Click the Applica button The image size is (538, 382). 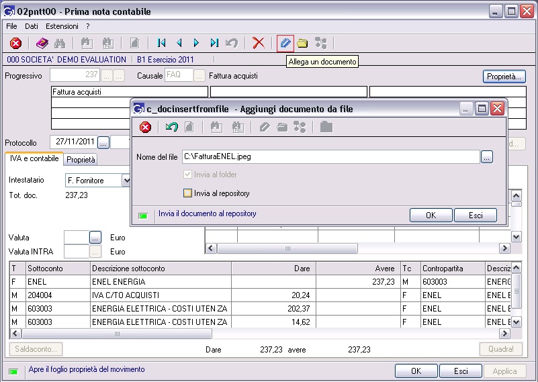[504, 371]
